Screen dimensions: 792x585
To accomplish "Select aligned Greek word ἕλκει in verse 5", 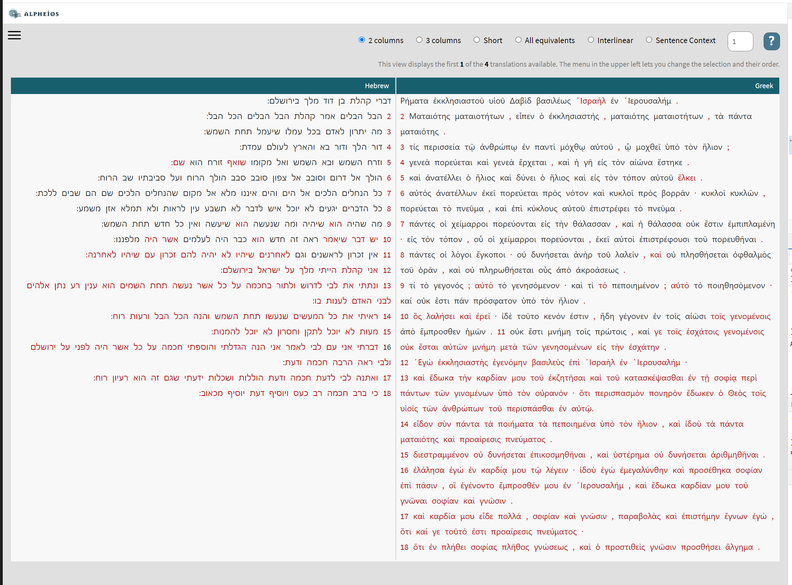I will tap(687, 177).
